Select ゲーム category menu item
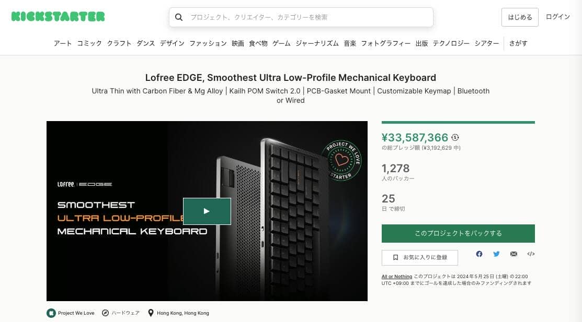The height and width of the screenshot is (322, 582). tap(281, 43)
